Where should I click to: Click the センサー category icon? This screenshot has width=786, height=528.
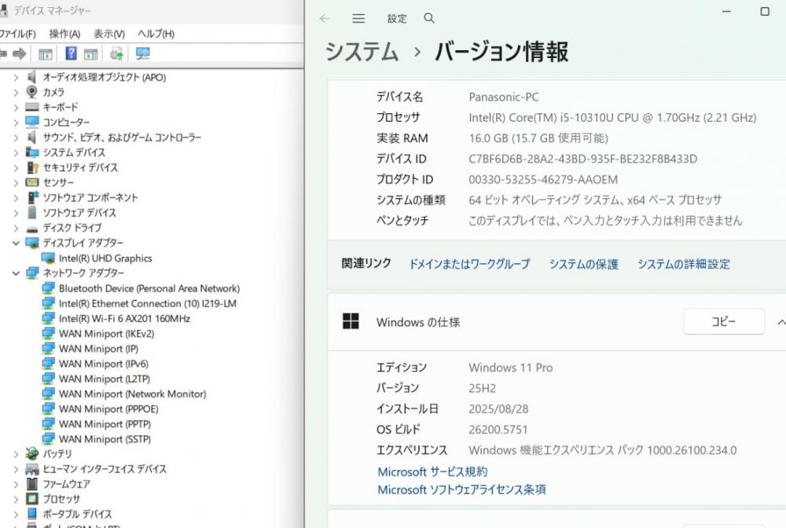32,182
